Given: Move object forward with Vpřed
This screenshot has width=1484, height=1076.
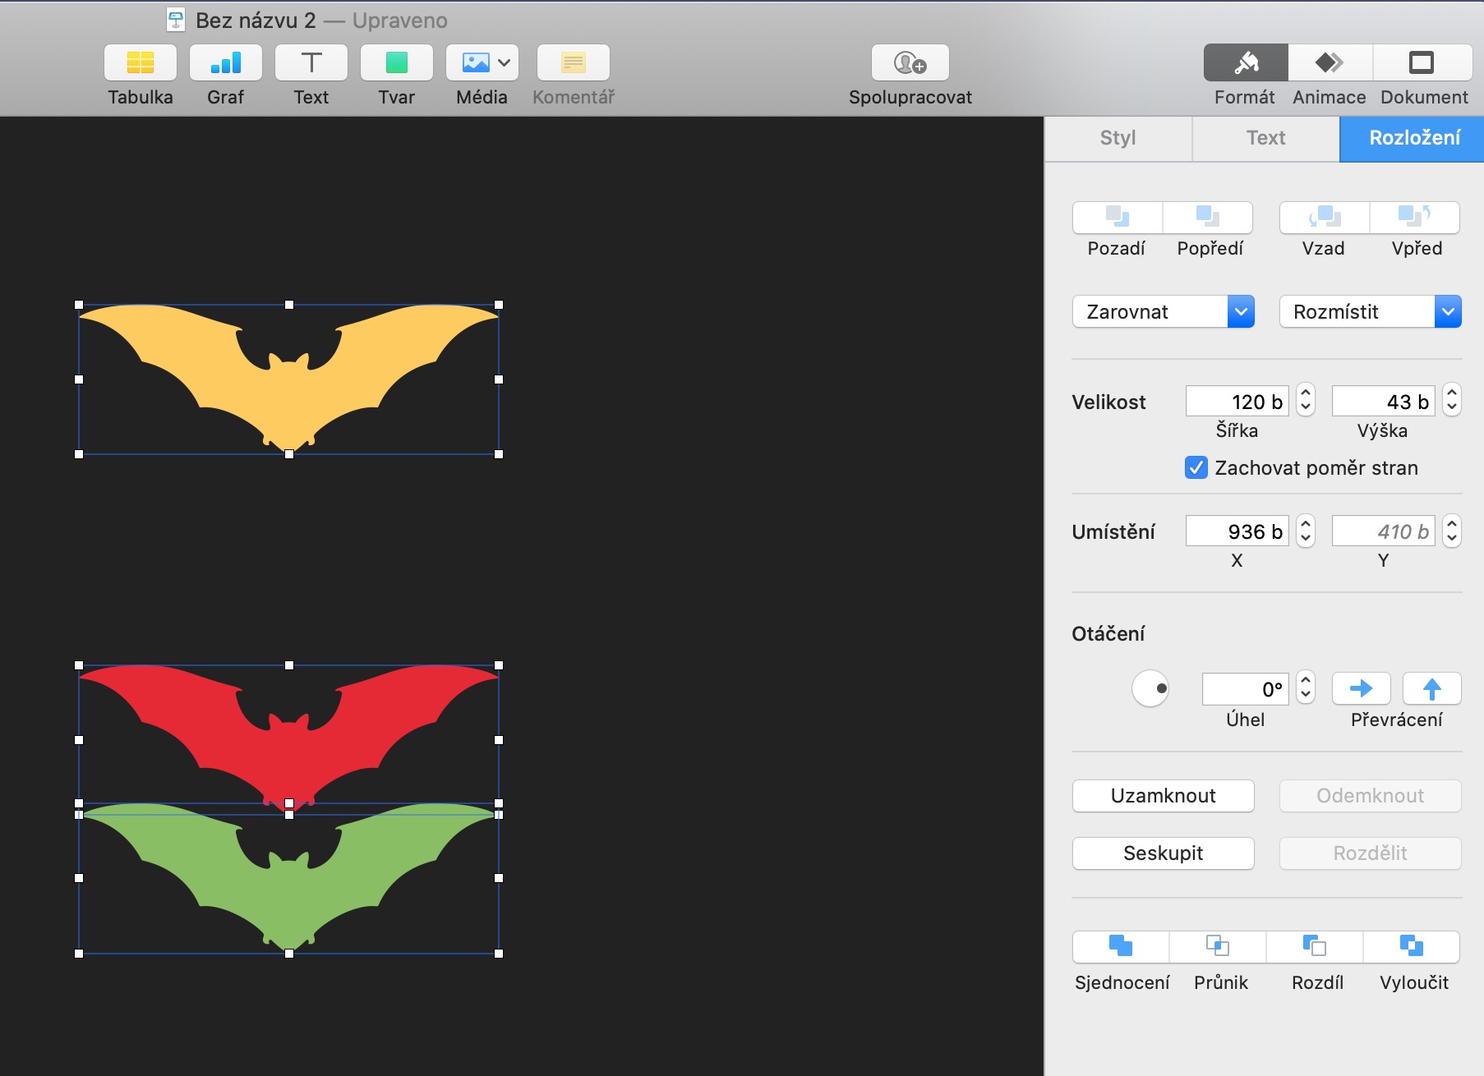Looking at the screenshot, I should coord(1415,218).
